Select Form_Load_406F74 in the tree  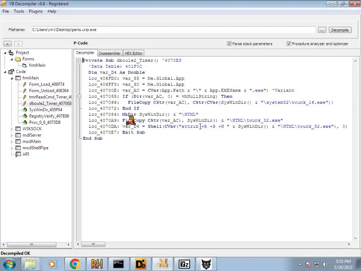(x=47, y=84)
